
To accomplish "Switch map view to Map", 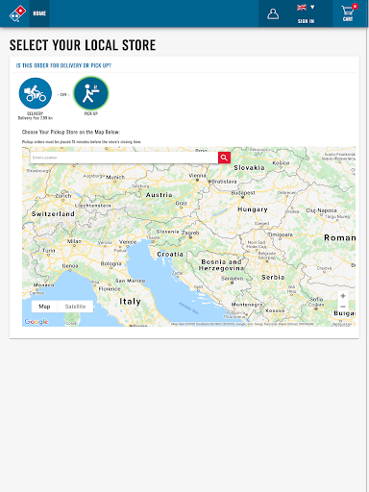I will click(x=44, y=307).
